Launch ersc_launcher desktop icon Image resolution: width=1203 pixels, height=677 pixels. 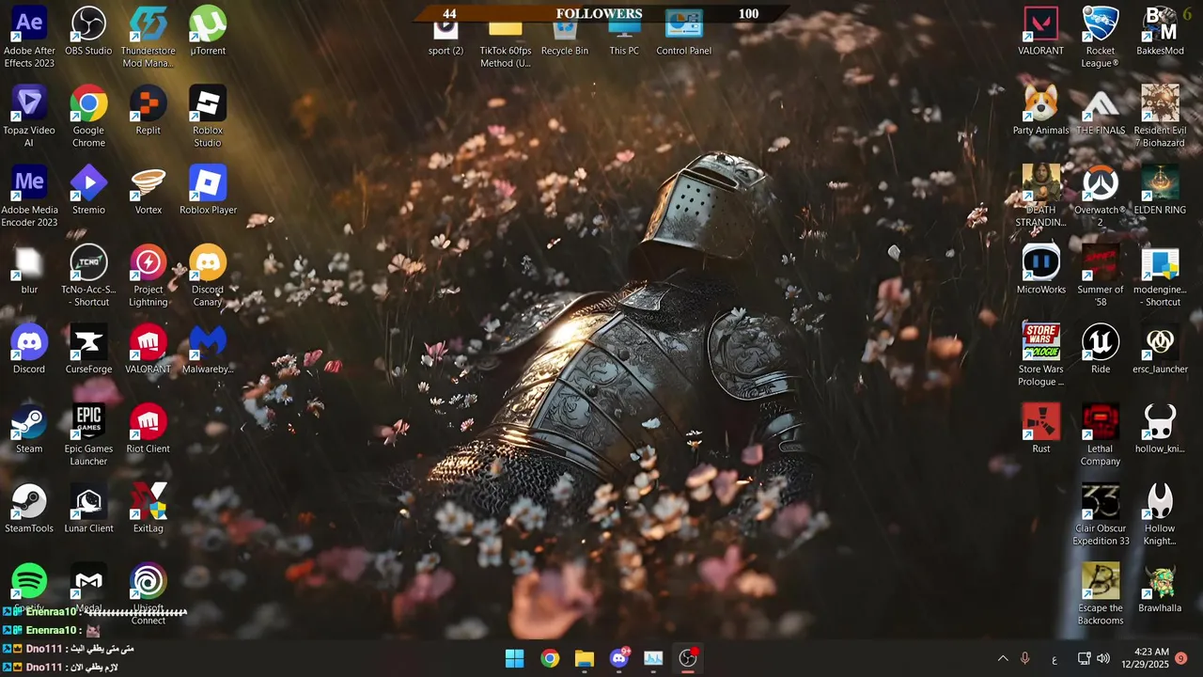[x=1160, y=350]
